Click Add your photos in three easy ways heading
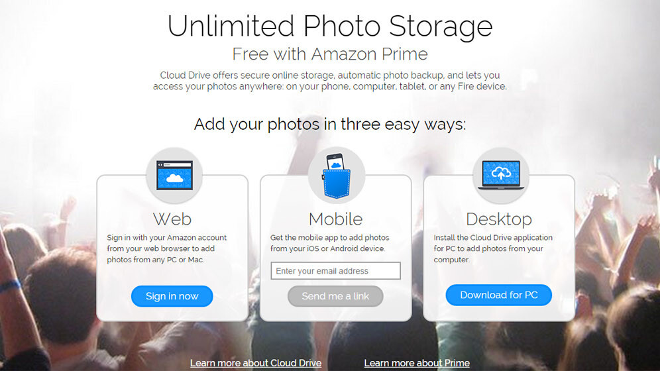This screenshot has width=660, height=371. [x=330, y=124]
